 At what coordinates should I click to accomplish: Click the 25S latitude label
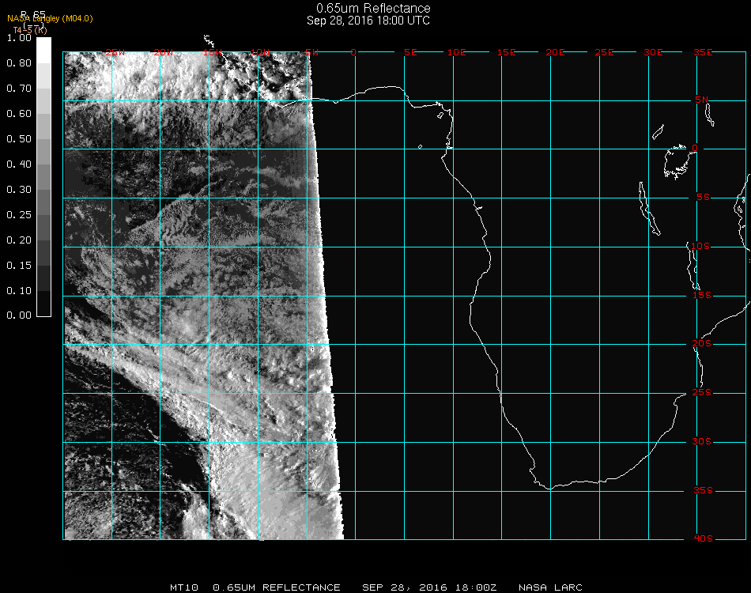[702, 393]
